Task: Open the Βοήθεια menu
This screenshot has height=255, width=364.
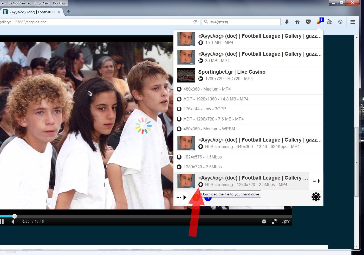Action: click(x=60, y=3)
